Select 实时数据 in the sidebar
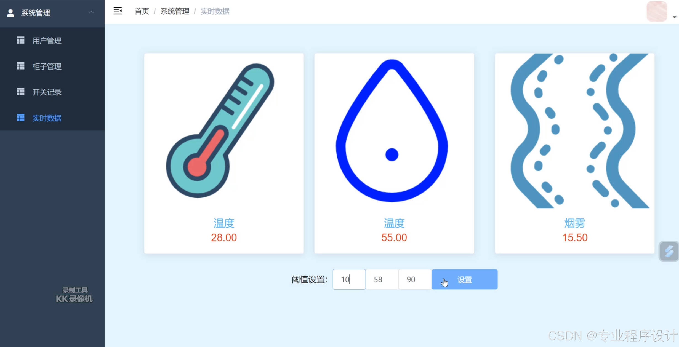 point(47,118)
